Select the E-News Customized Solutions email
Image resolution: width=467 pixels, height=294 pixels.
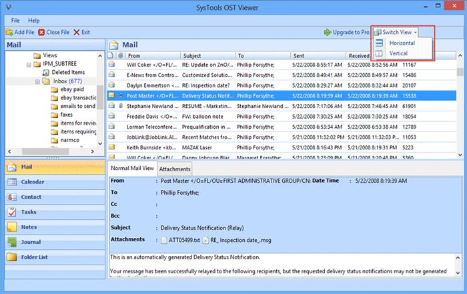tap(282, 75)
